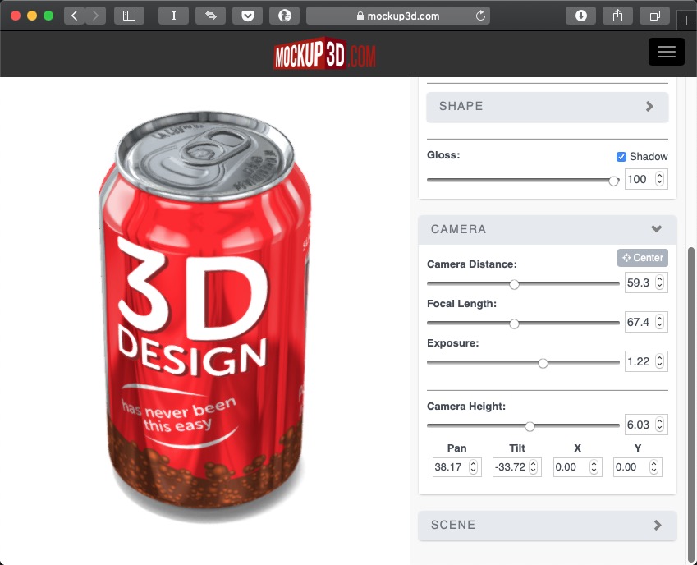
Task: Reload the page with the refresh icon
Action: (x=480, y=16)
